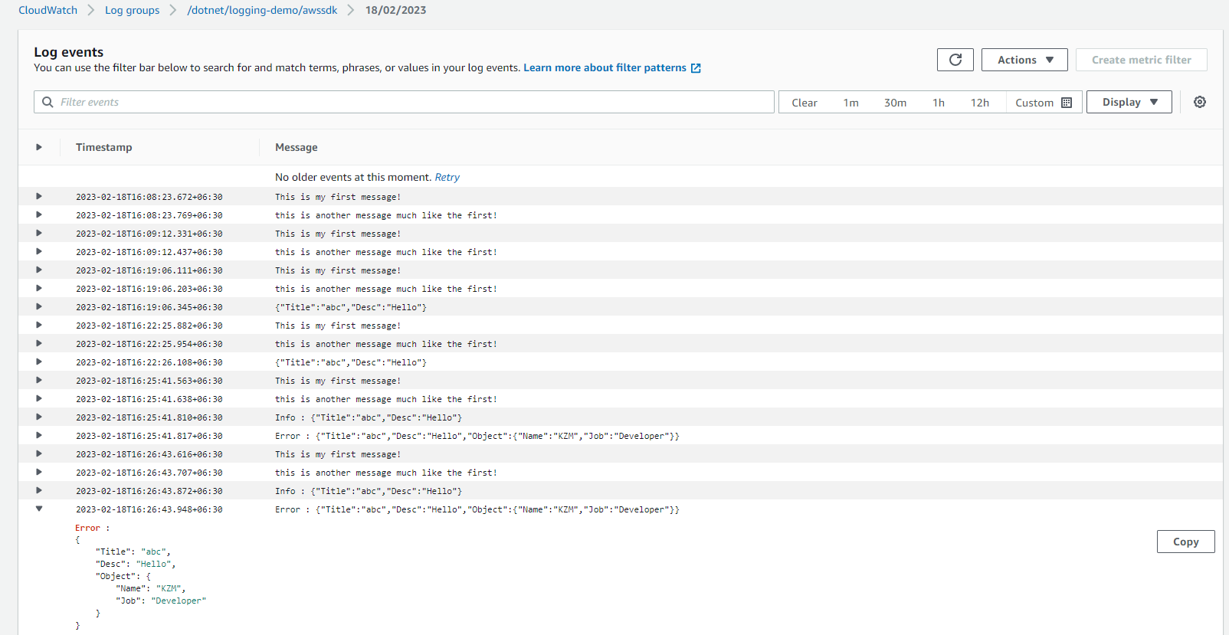The width and height of the screenshot is (1229, 635).
Task: Choose the 12h time range
Action: [979, 103]
